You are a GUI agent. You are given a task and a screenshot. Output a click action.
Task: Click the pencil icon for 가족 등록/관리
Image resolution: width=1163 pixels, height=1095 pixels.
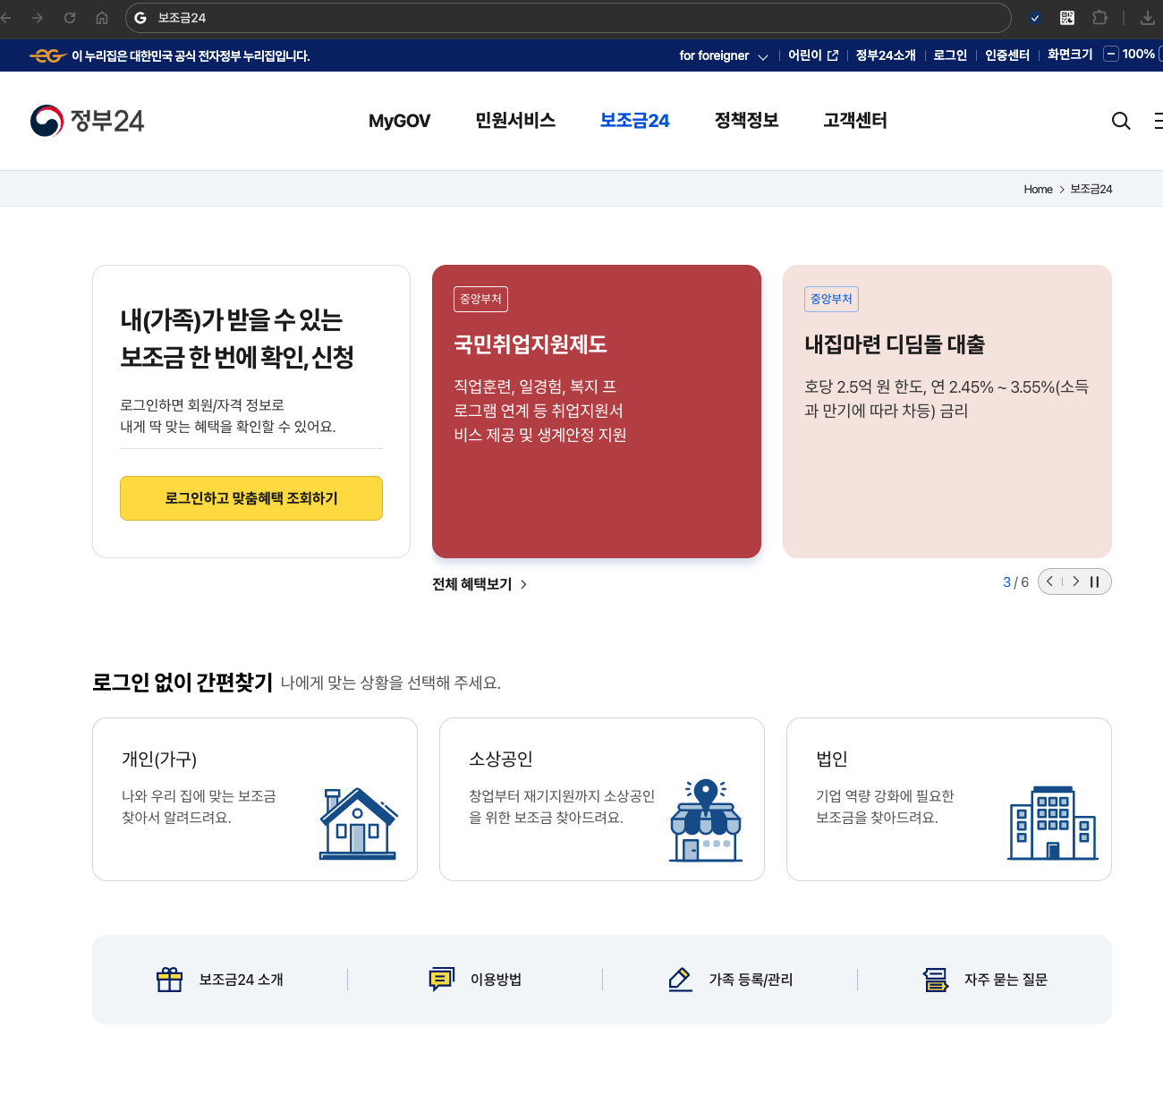(681, 980)
